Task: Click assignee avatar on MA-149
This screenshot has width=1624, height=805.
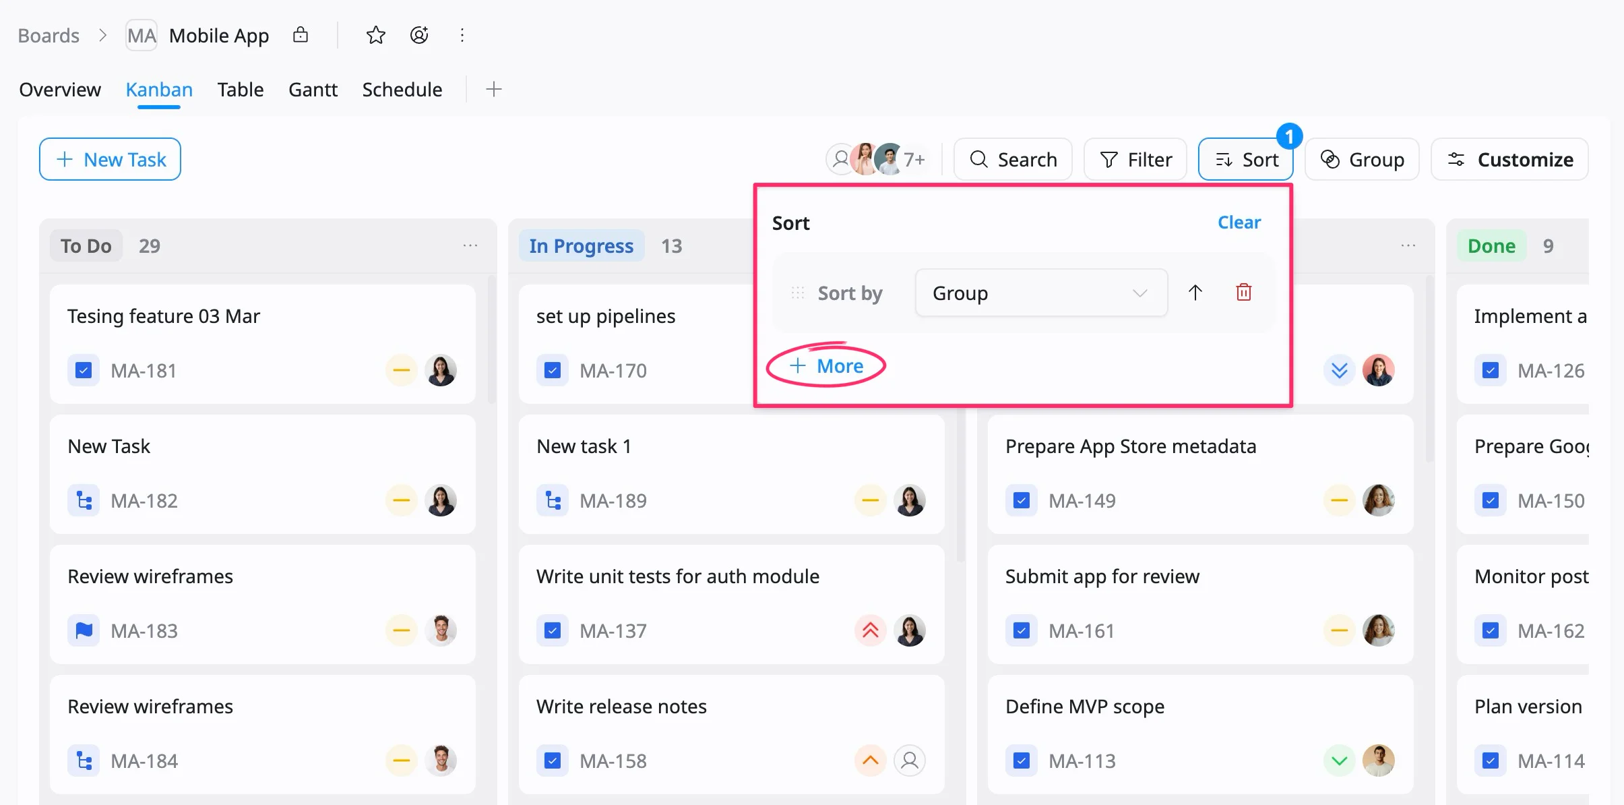Action: pos(1379,500)
